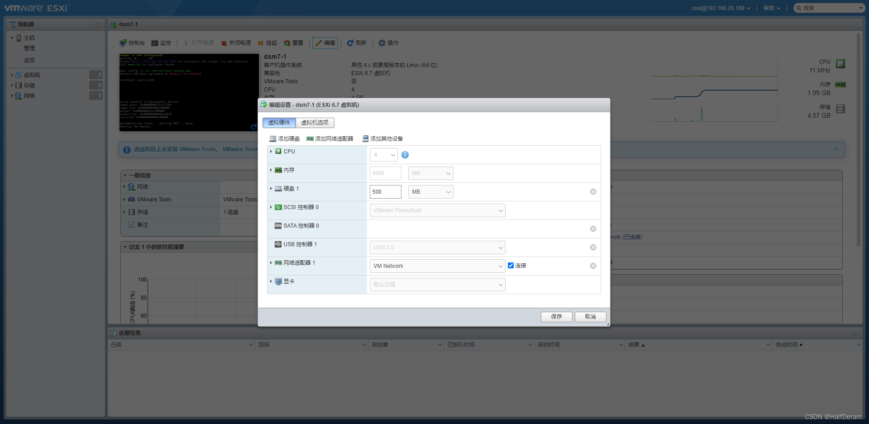Screen dimensions: 869x424
Task: Click the recent tasks panel minimize icon
Action: pyautogui.click(x=855, y=333)
